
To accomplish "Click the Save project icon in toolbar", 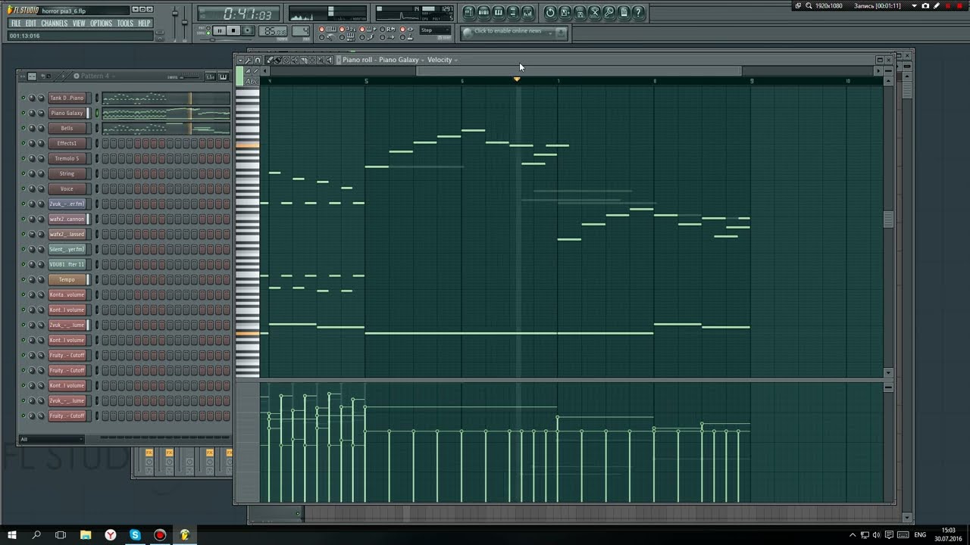I will [x=565, y=12].
